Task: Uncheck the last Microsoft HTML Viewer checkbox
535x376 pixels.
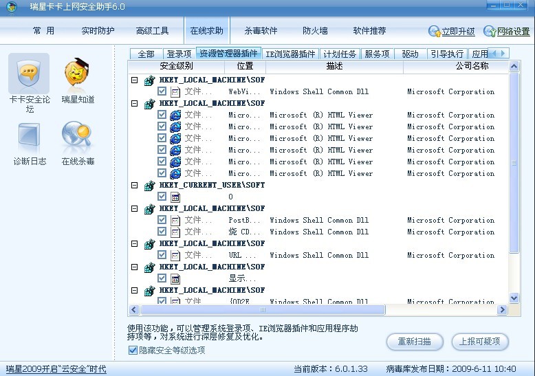Action: click(162, 173)
